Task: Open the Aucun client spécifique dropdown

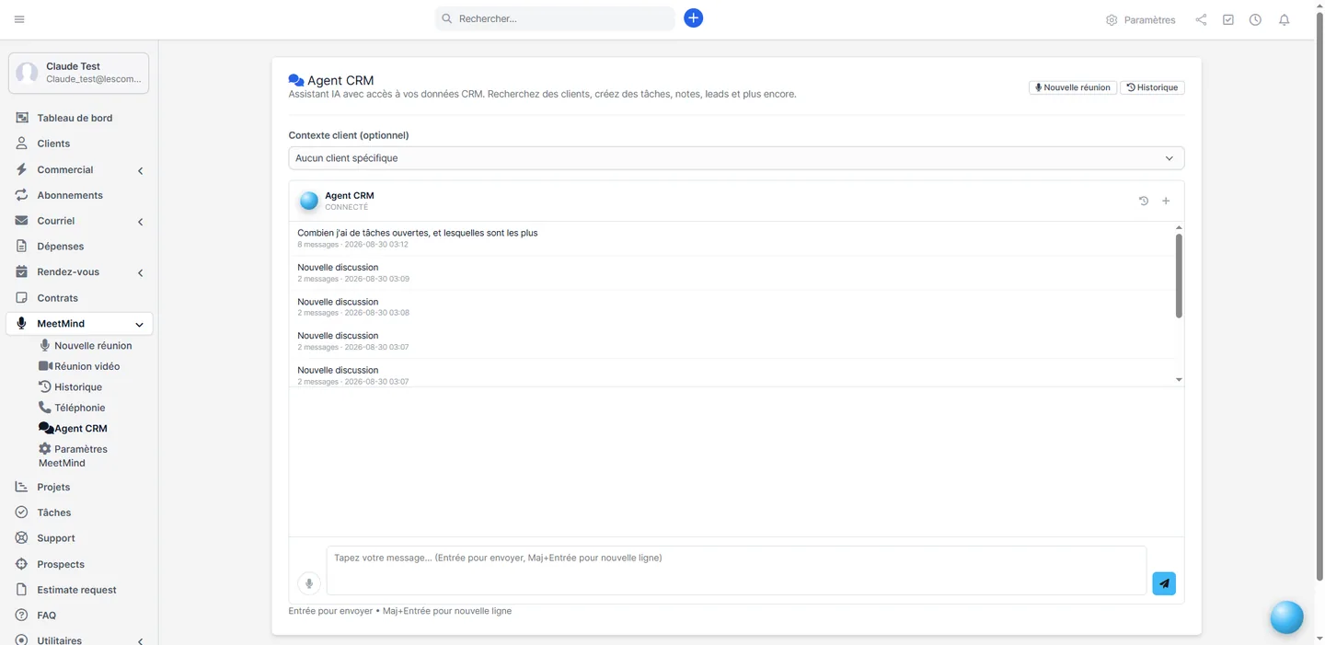Action: coord(736,158)
